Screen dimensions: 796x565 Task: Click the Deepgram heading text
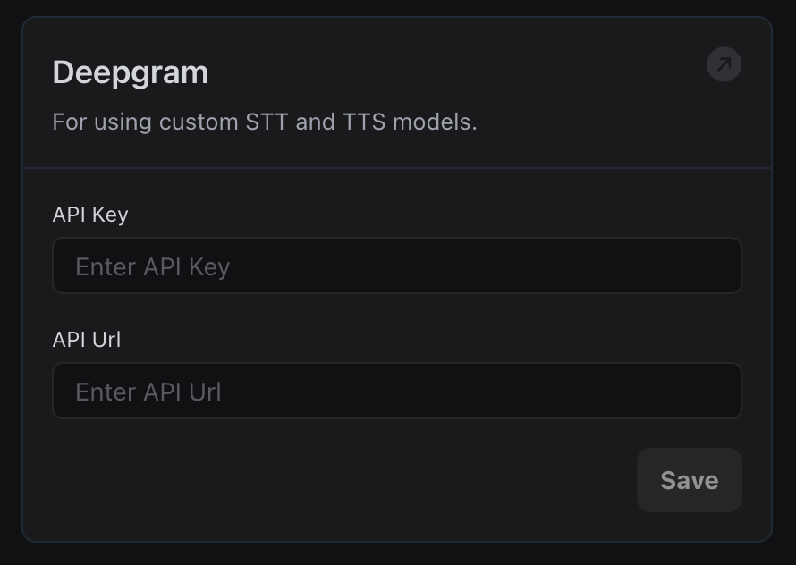tap(131, 72)
